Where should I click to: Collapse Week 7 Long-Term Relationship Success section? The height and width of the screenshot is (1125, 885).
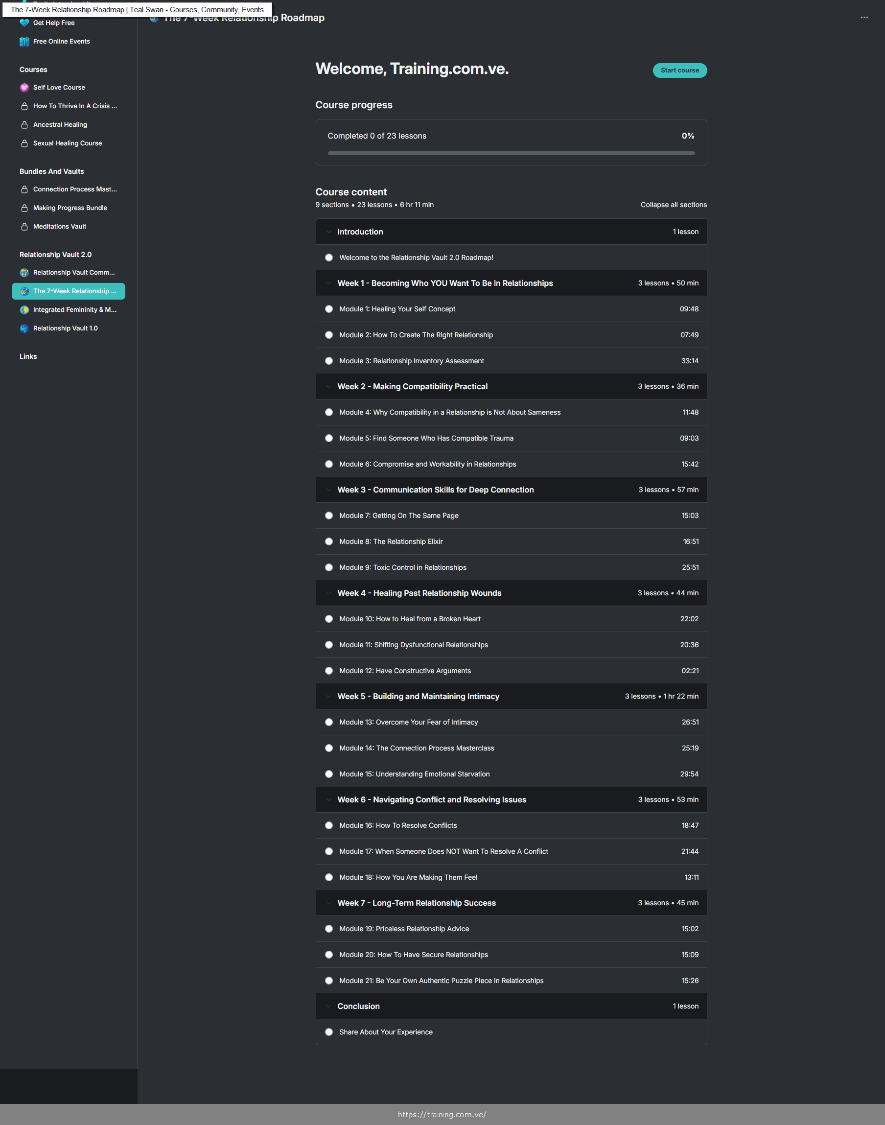328,903
